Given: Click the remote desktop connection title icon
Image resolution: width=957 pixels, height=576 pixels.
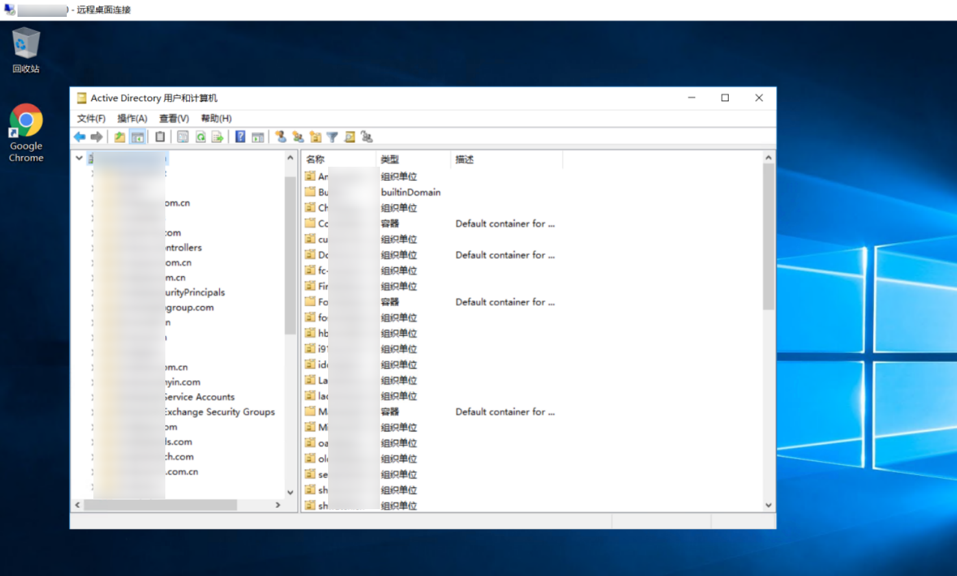Looking at the screenshot, I should tap(9, 10).
